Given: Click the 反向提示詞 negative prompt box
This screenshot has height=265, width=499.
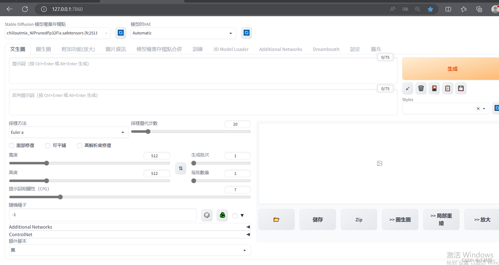Looking at the screenshot, I should click(x=203, y=102).
